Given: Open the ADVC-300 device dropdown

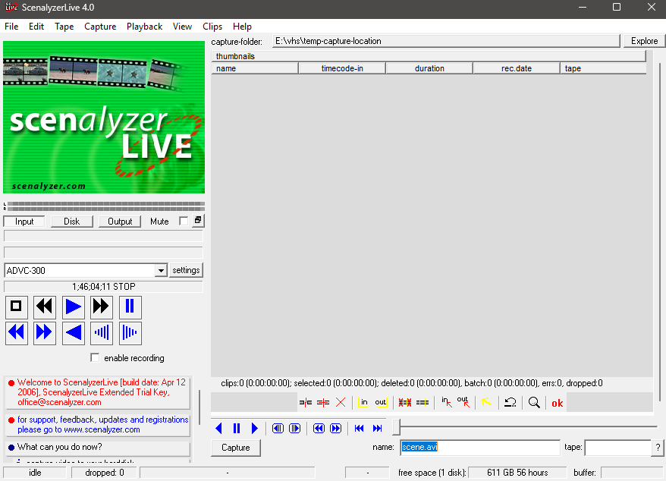Looking at the screenshot, I should 160,271.
